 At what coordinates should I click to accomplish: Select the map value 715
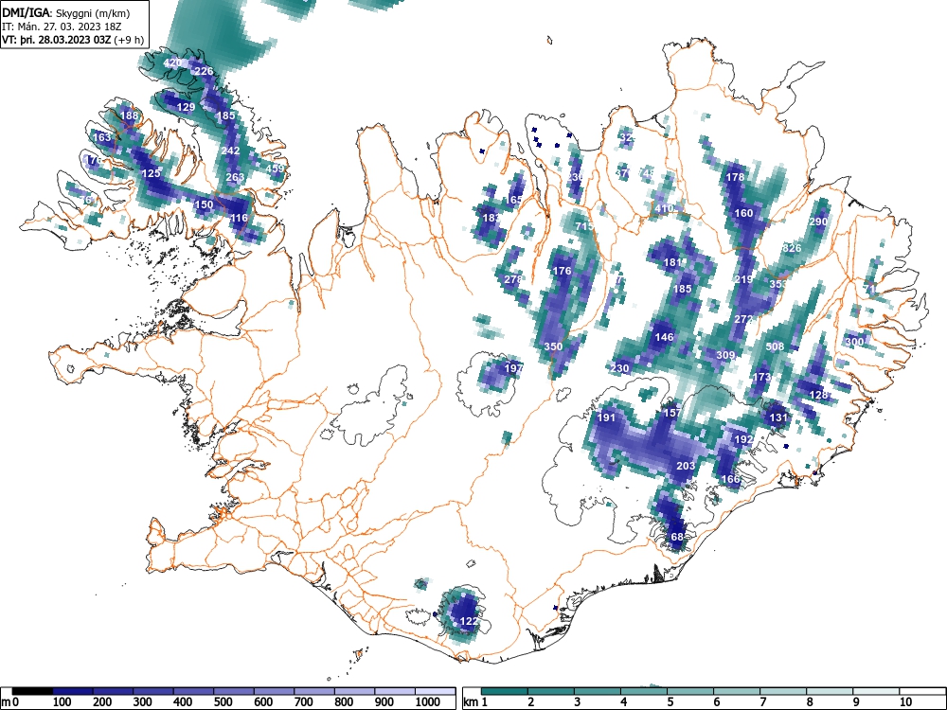point(584,226)
